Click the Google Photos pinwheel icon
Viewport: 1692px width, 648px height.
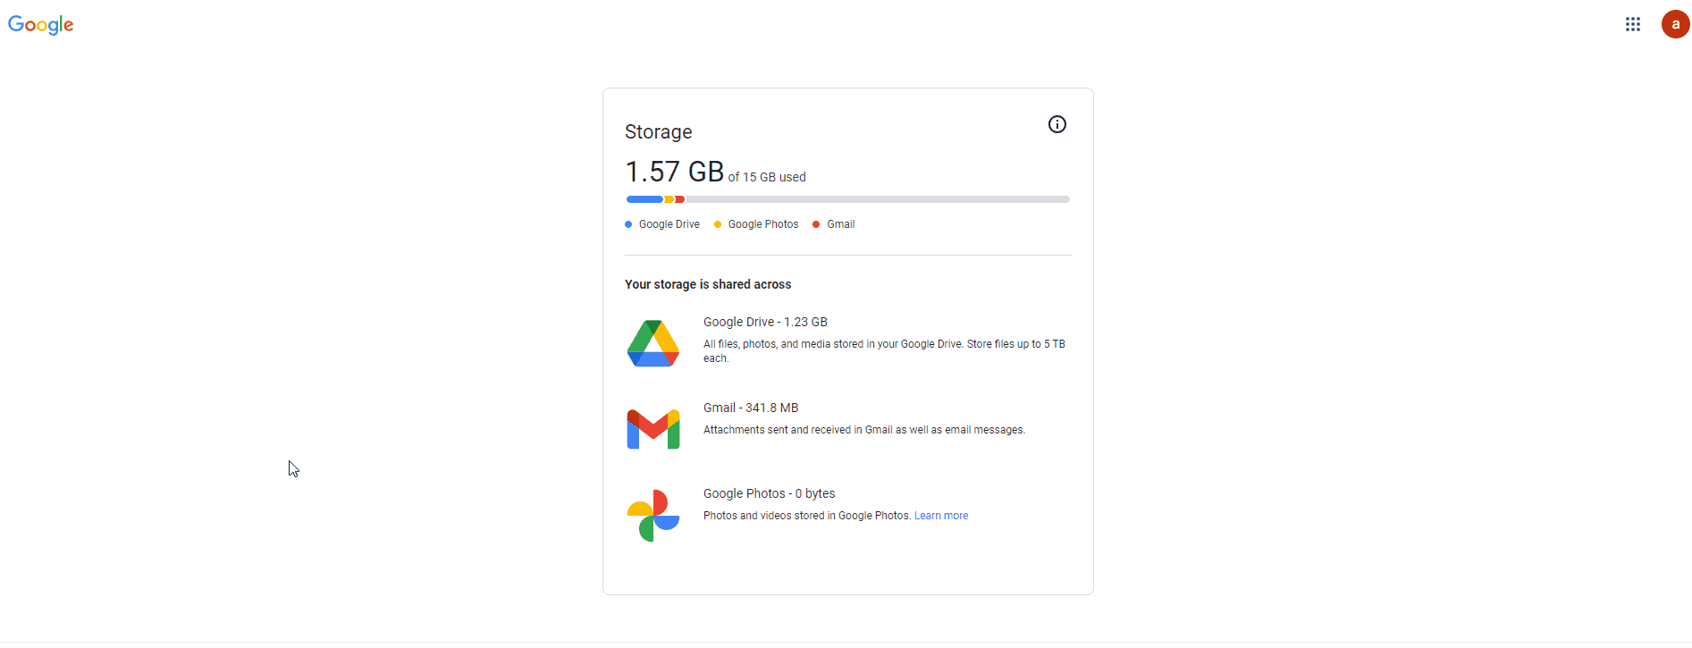(x=653, y=515)
